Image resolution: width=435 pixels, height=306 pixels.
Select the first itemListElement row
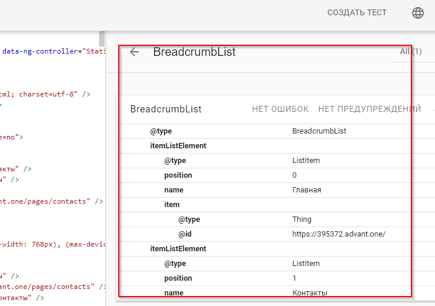pyautogui.click(x=178, y=146)
